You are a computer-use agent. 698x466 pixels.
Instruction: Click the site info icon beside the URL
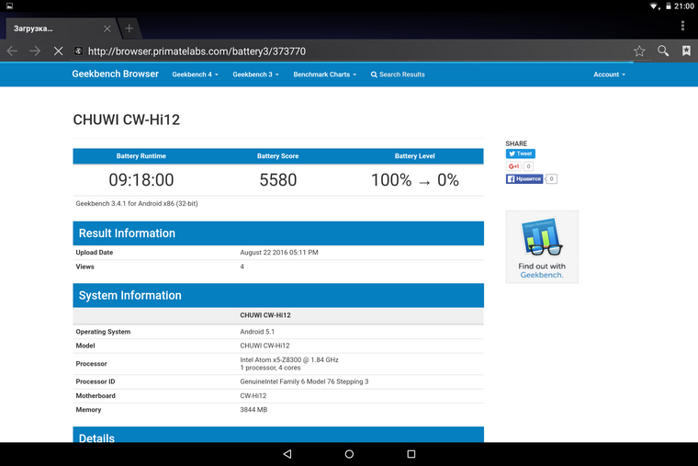[x=78, y=51]
